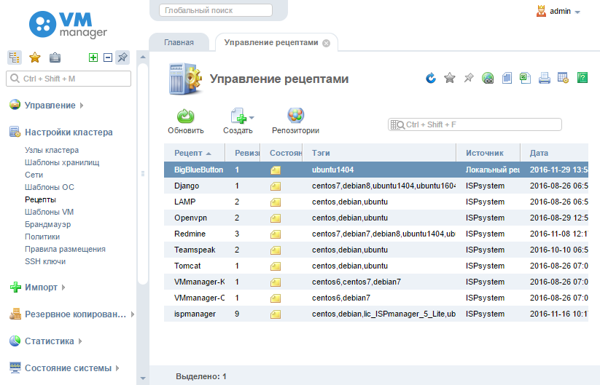This screenshot has height=385, width=600.
Task: Expand all menu sections plus icon
Action: point(93,57)
